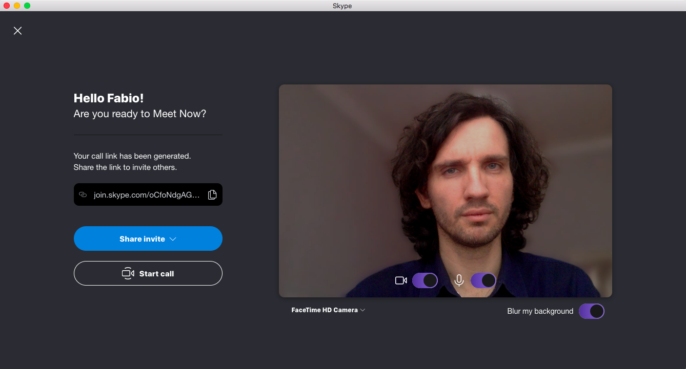The image size is (686, 369).
Task: Open the Share invite dropdown
Action: coord(148,238)
